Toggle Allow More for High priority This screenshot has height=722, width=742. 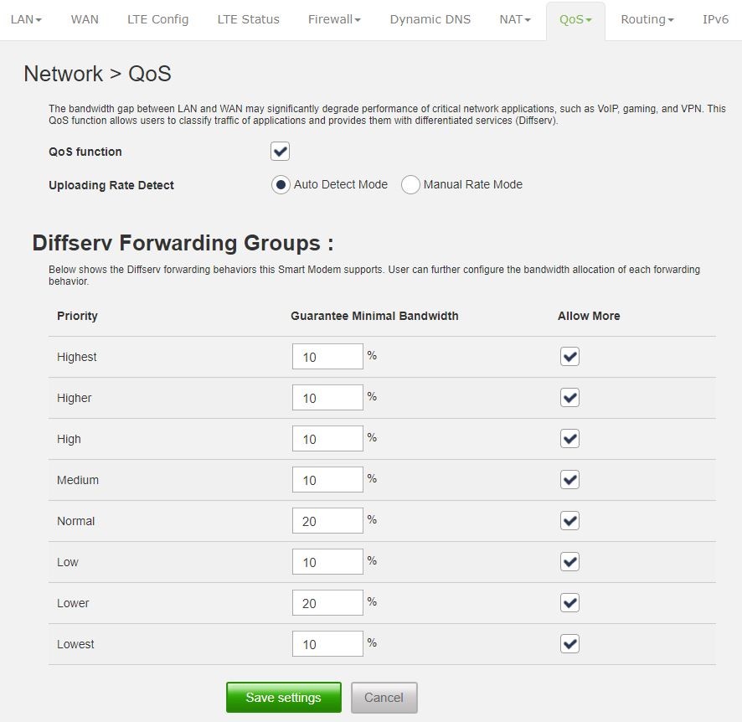point(569,439)
